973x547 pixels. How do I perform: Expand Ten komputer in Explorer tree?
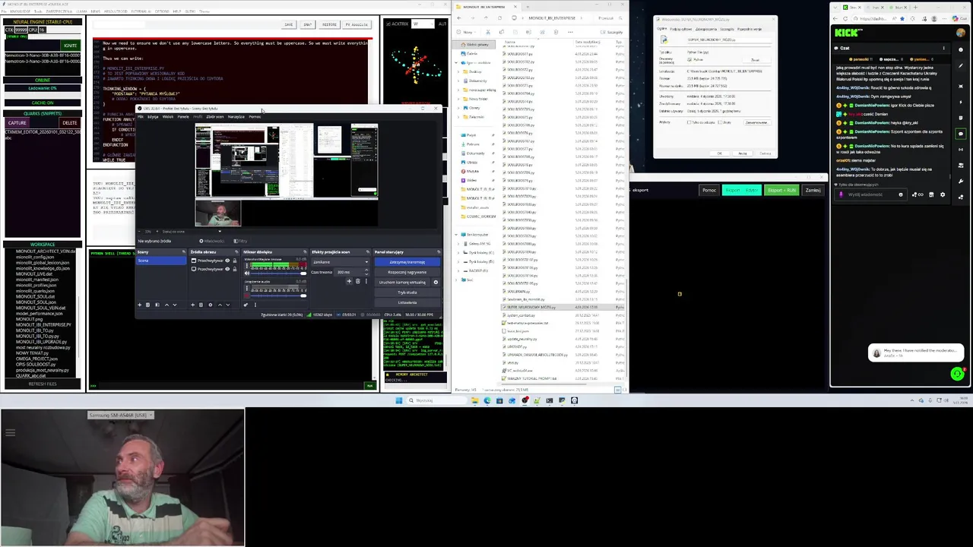pos(456,235)
